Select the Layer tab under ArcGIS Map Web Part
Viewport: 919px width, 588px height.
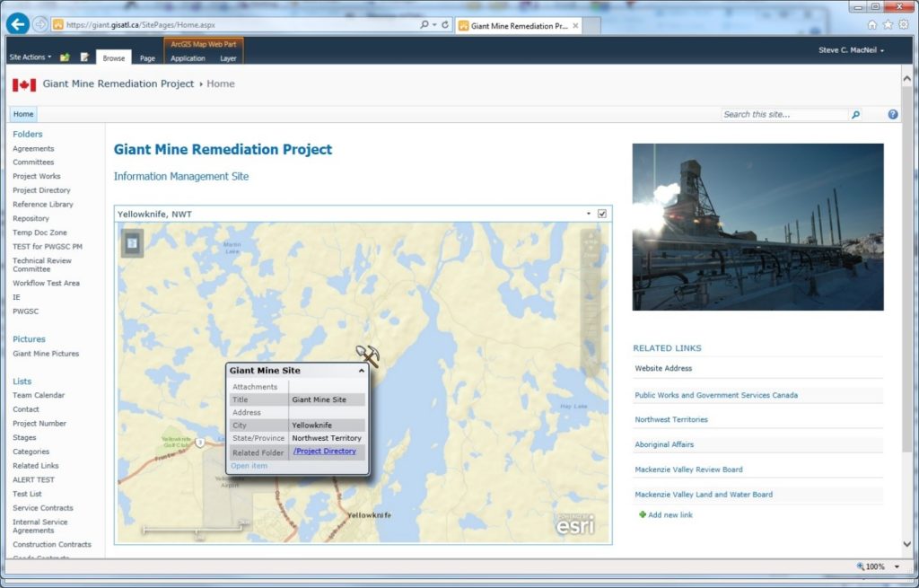pos(228,57)
